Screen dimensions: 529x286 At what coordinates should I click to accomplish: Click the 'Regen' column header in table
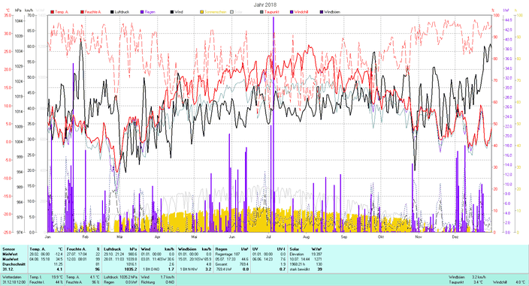click(x=221, y=249)
